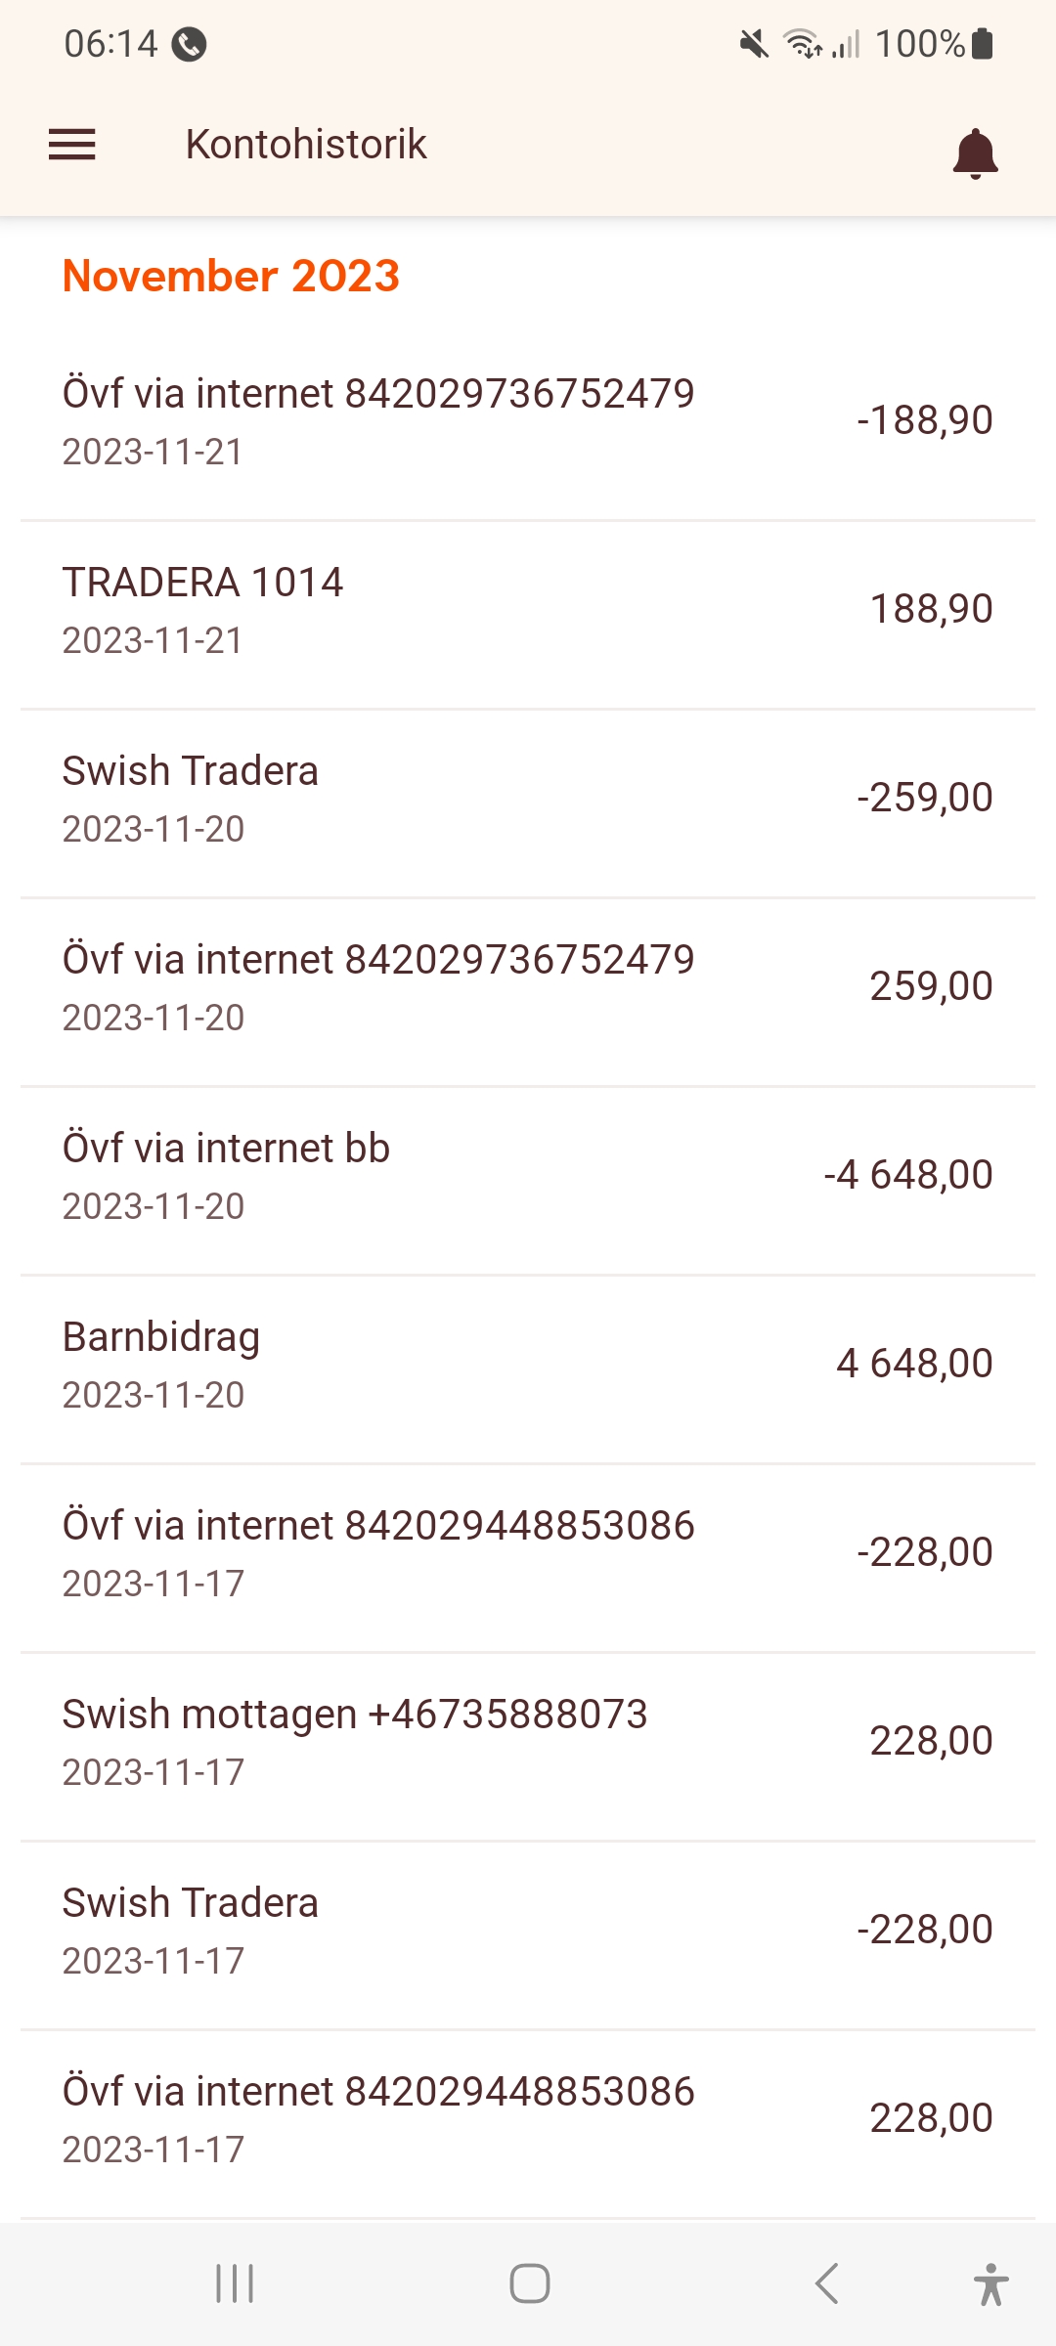Open the Swish Tradera -228,00 transaction

tap(528, 1931)
